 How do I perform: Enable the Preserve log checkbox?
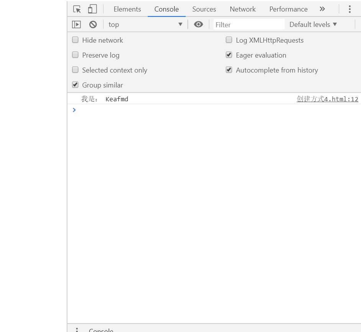pyautogui.click(x=75, y=55)
